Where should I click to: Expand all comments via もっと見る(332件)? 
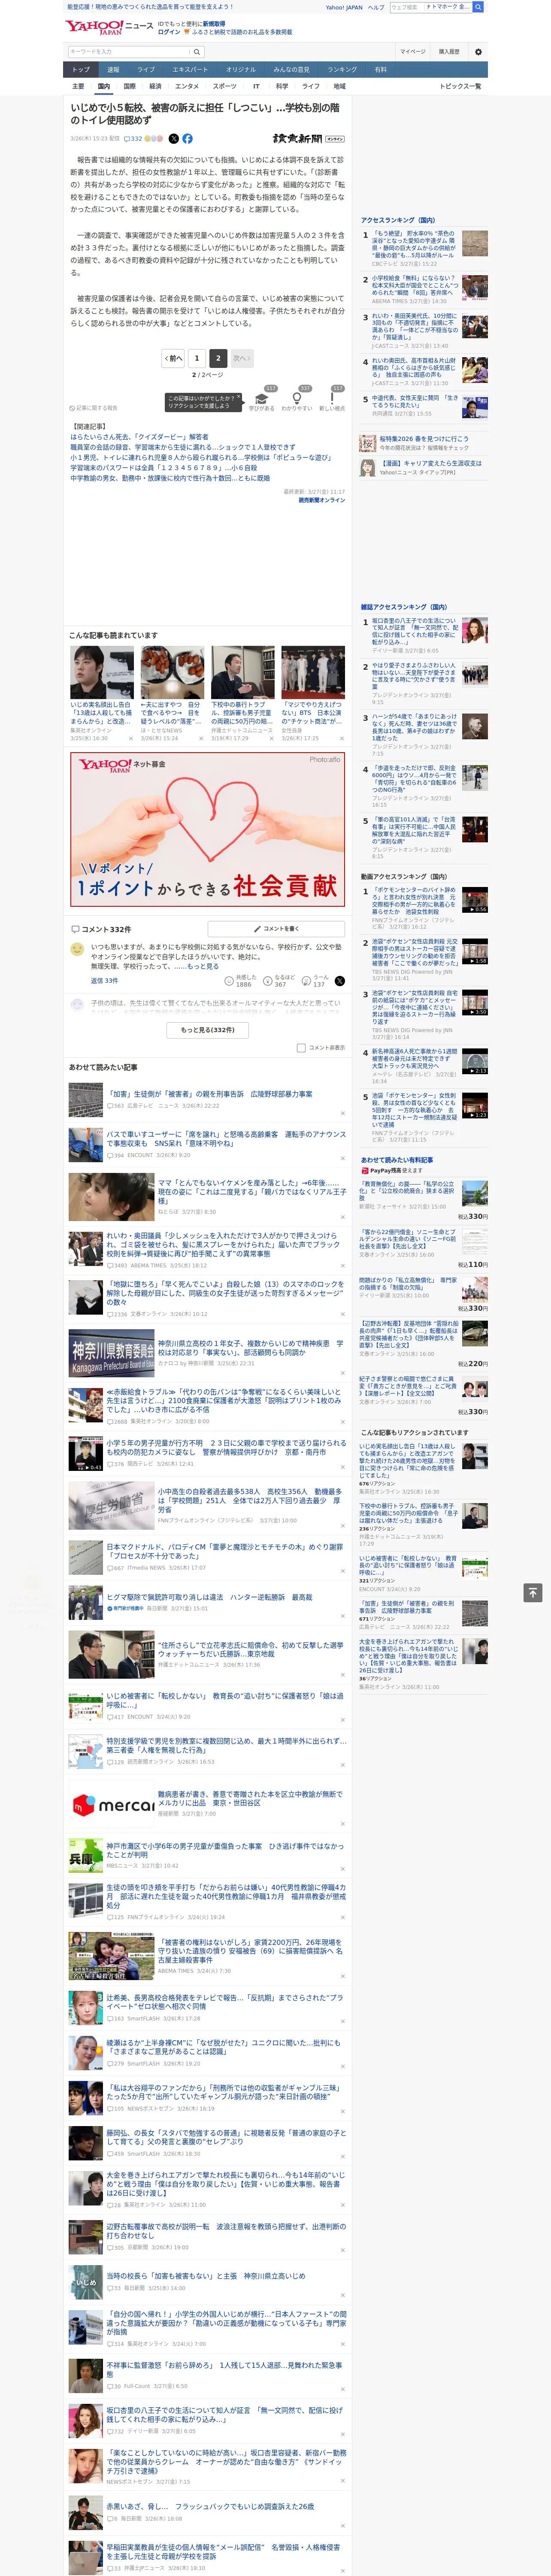pos(208,1030)
